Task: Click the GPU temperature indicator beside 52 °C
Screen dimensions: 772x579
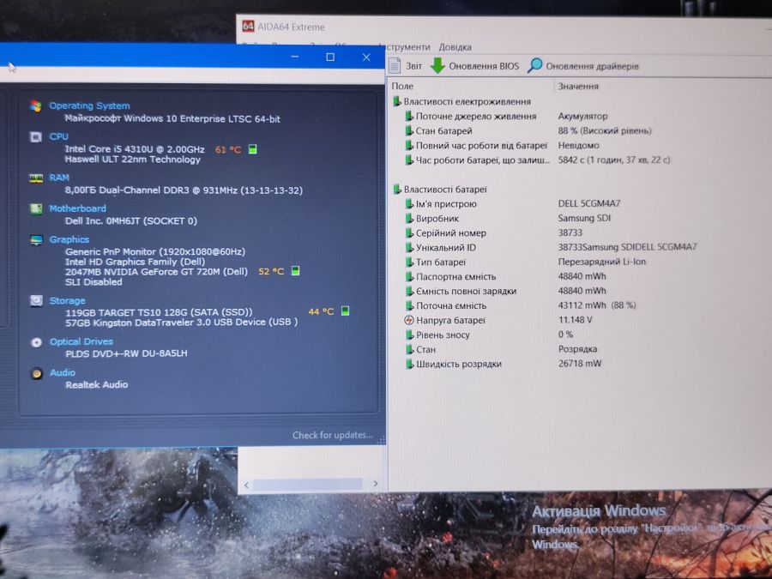Action: coord(295,271)
